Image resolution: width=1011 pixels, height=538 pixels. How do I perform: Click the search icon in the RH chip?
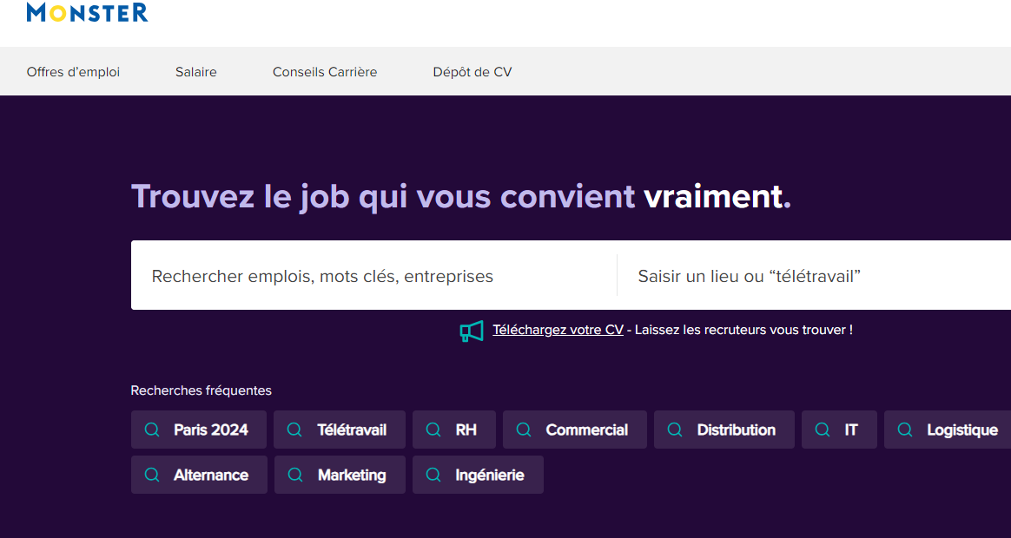(433, 430)
